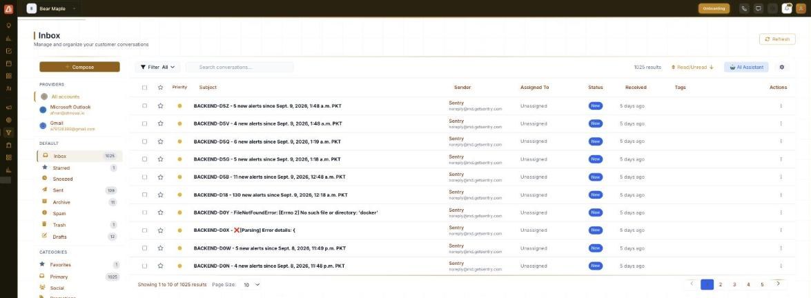
Task: Go to page 3 in pagination
Action: [x=734, y=284]
